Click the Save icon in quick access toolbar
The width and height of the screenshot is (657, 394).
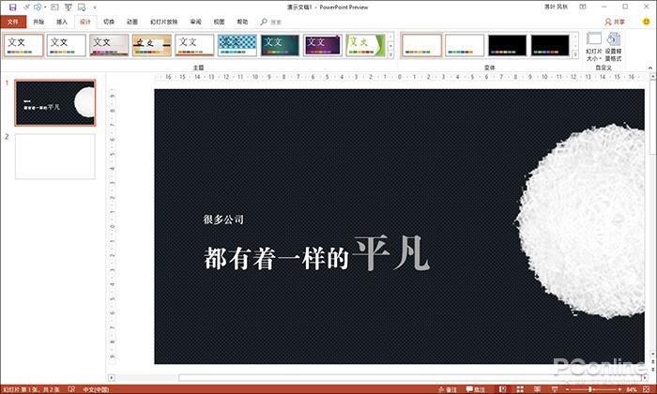[x=12, y=7]
